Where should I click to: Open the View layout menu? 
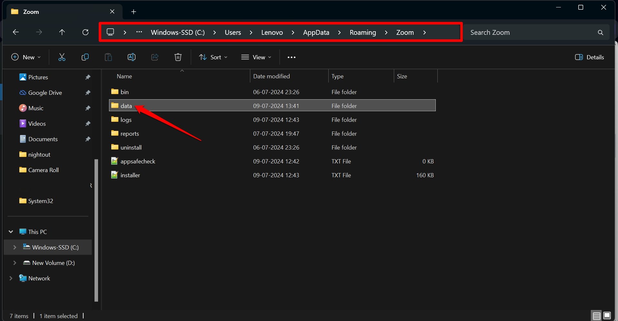(x=256, y=57)
